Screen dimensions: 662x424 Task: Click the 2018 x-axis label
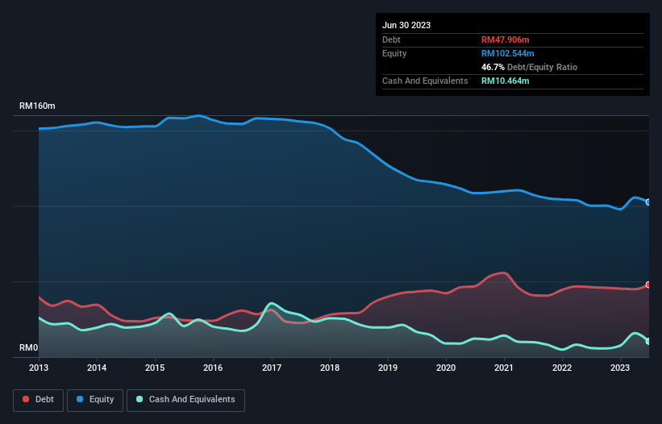pos(330,368)
